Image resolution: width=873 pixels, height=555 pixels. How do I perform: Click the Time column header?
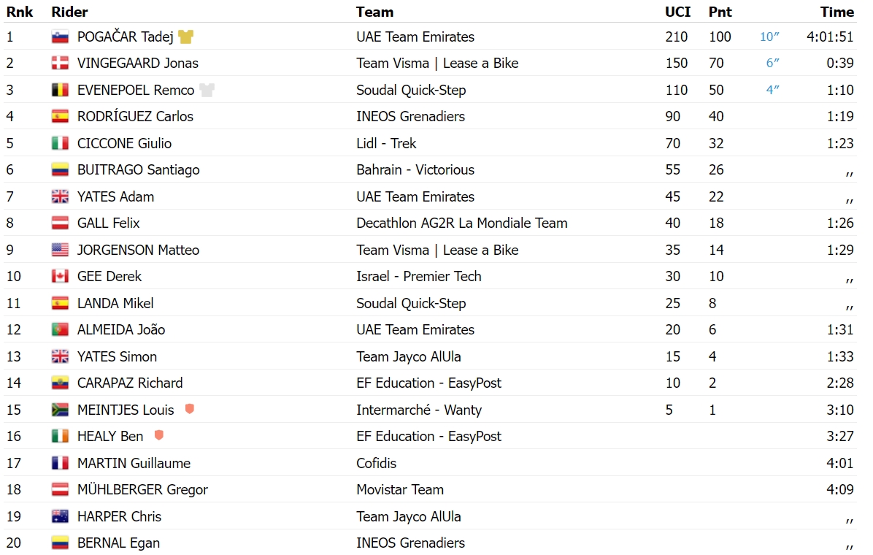[x=837, y=12]
